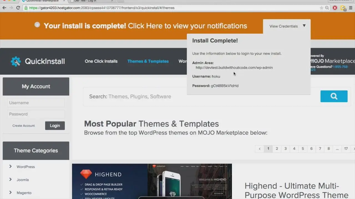Open the Themes & Templates menu
This screenshot has height=199, width=355.
148,61
